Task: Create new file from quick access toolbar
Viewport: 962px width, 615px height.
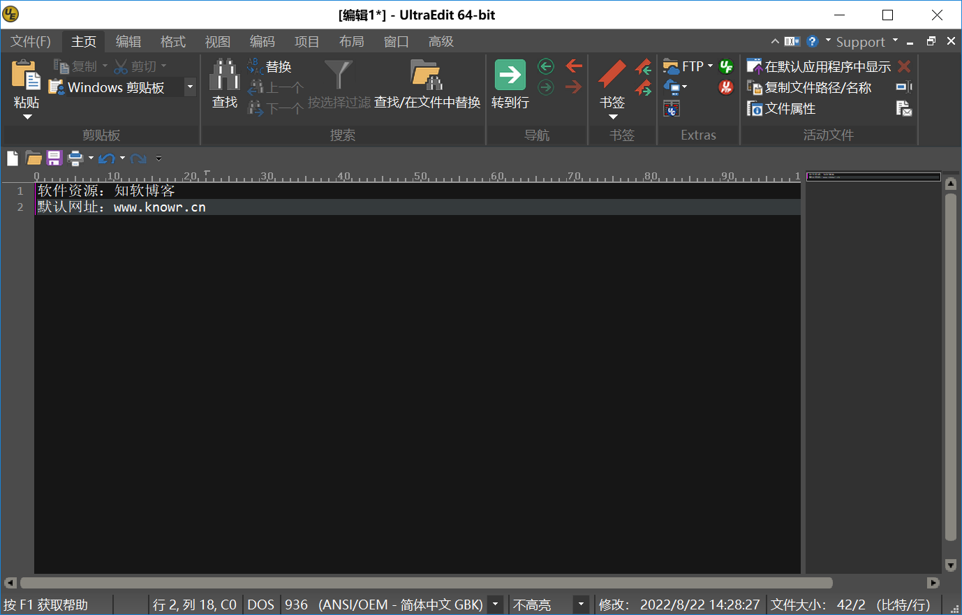Action: tap(13, 158)
